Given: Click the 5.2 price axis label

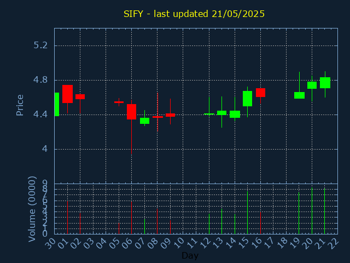Looking at the screenshot, I should pyautogui.click(x=40, y=45).
